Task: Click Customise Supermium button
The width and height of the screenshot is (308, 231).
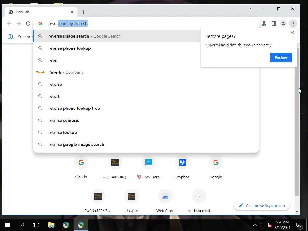Action: [x=262, y=205]
